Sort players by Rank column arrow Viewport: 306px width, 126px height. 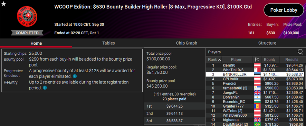[220, 60]
